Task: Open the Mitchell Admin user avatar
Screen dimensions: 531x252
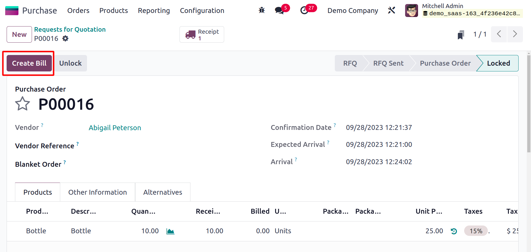Action: (411, 11)
